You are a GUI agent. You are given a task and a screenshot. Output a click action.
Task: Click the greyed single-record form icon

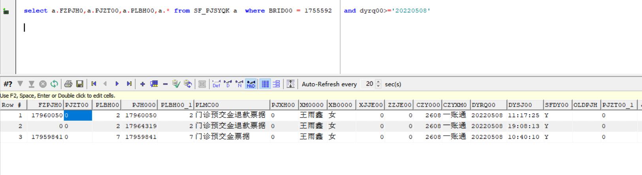coord(202,84)
